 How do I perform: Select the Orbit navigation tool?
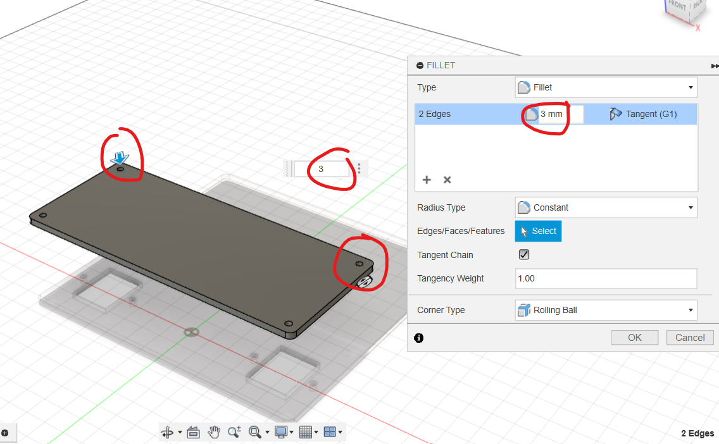point(168,432)
